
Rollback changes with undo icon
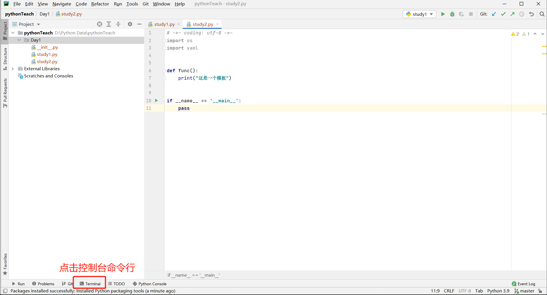pyautogui.click(x=532, y=14)
